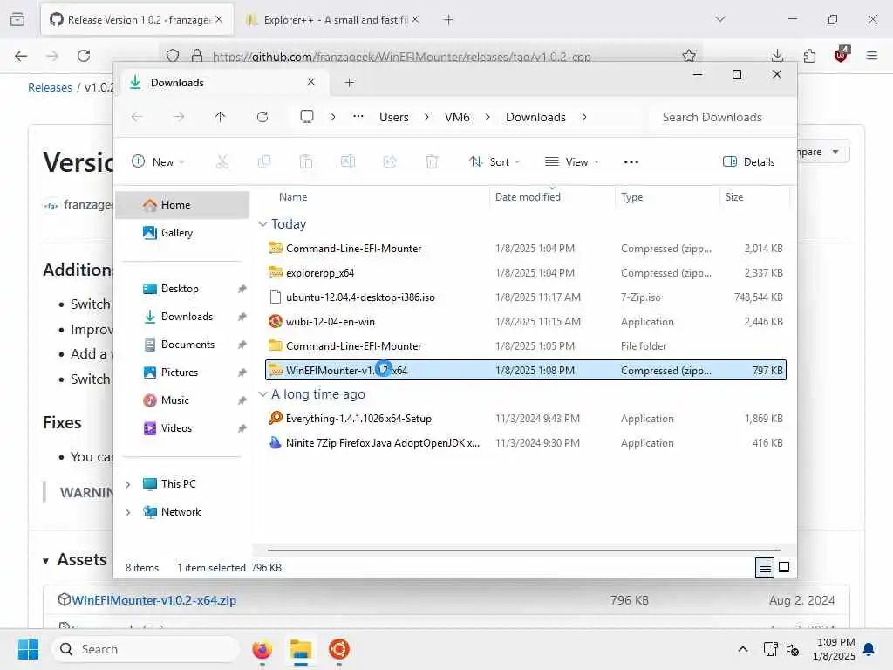The height and width of the screenshot is (670, 893).
Task: Add a new File Explorer tab
Action: click(x=350, y=83)
